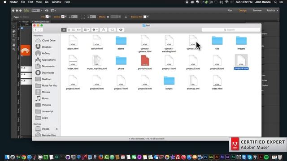Image resolution: width=287 pixels, height=161 pixels.
Task: Switch to Plan mode in Muse
Action: click(x=230, y=11)
